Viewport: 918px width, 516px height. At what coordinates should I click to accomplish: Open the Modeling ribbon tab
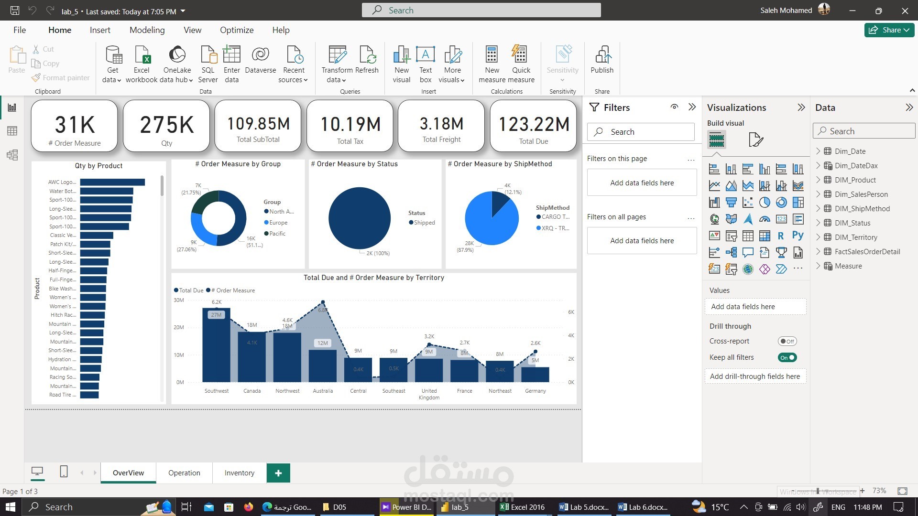[147, 30]
